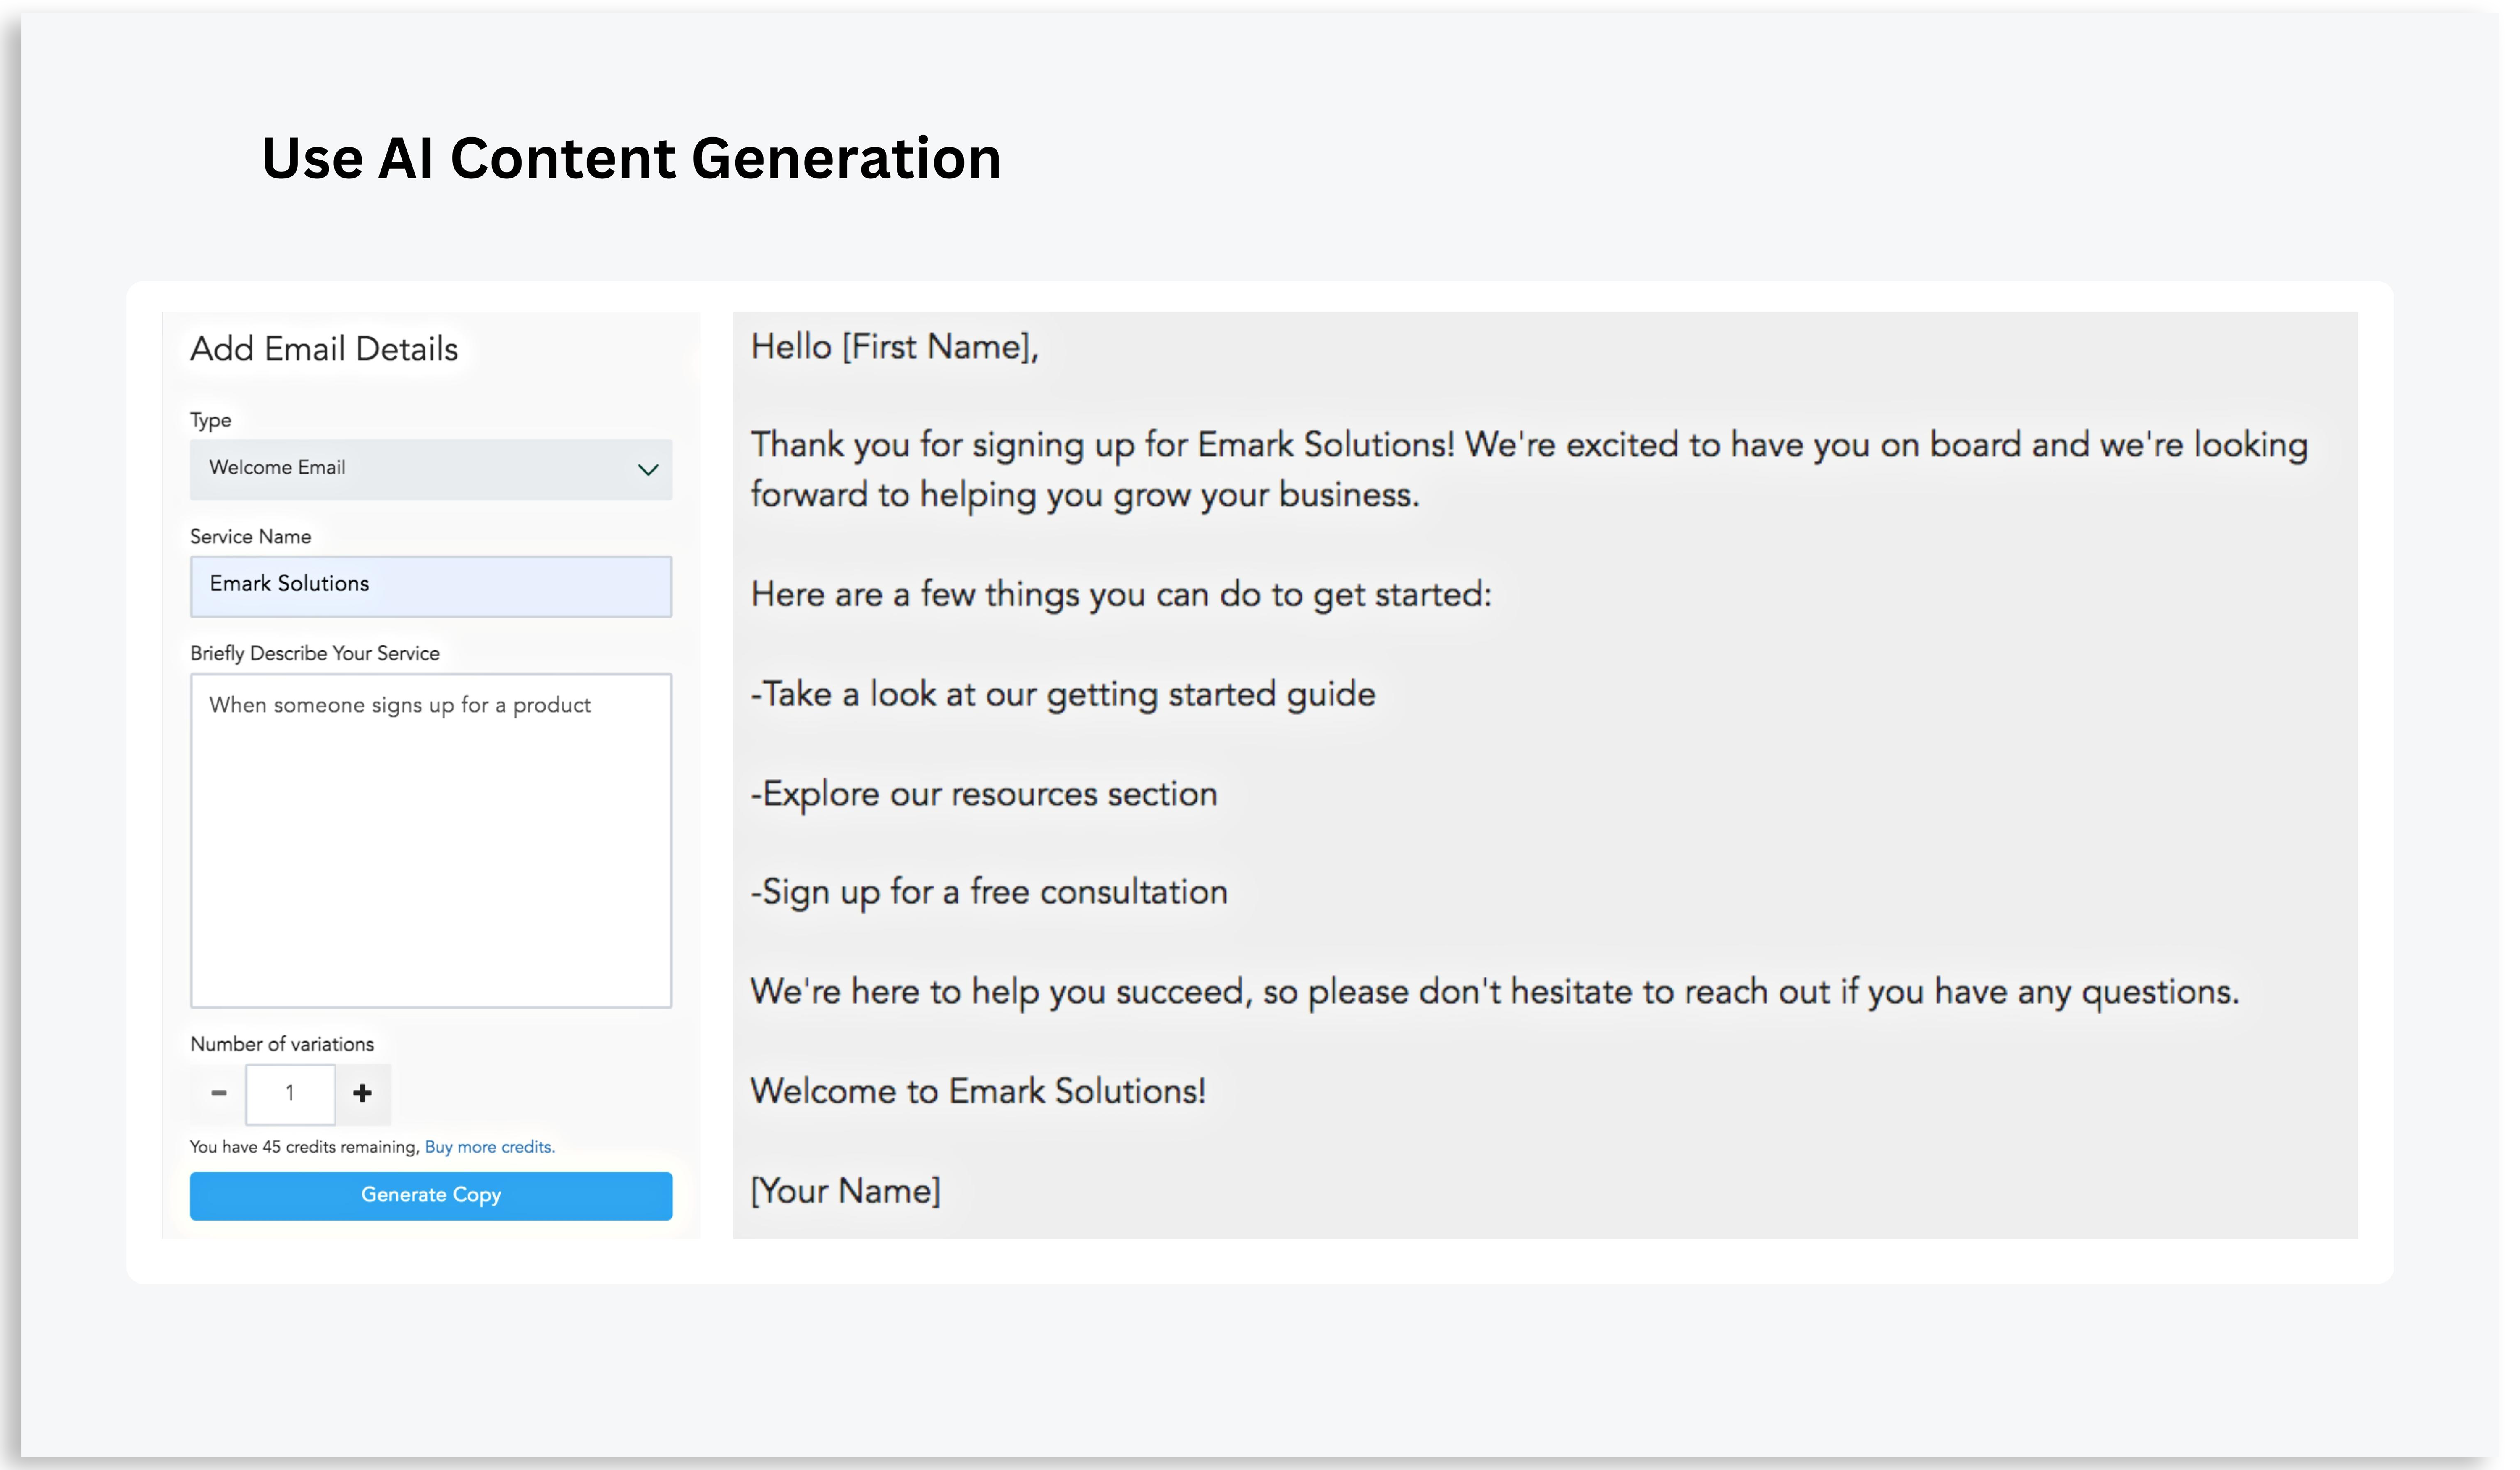The image size is (2520, 1470).
Task: Click the 'You have 45 credits remaining' text
Action: point(304,1147)
